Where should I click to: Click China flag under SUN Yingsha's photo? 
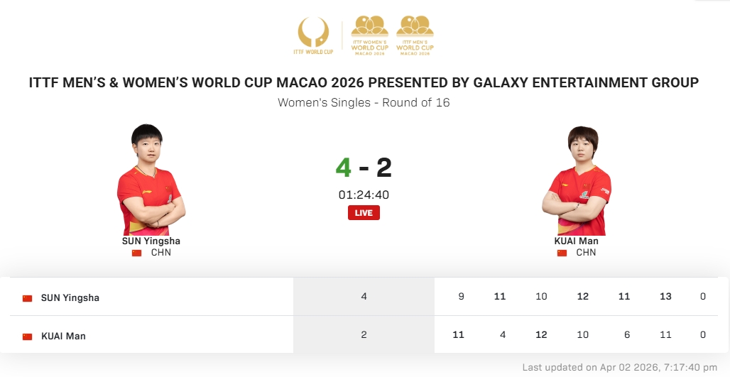[137, 253]
